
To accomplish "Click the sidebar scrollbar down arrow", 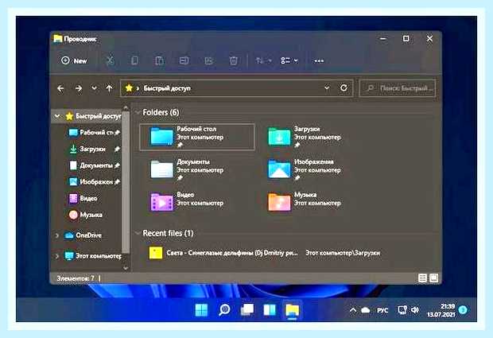I will [x=126, y=268].
